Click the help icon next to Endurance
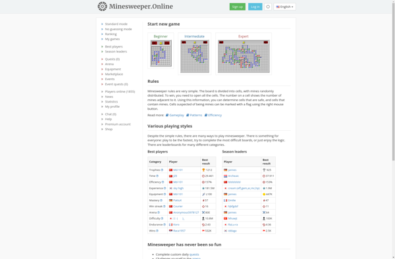The width and height of the screenshot is (395, 259). [165, 225]
